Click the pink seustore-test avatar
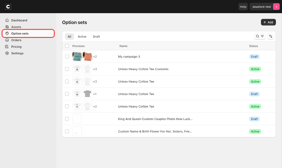Image resolution: width=282 pixels, height=168 pixels. tap(276, 7)
